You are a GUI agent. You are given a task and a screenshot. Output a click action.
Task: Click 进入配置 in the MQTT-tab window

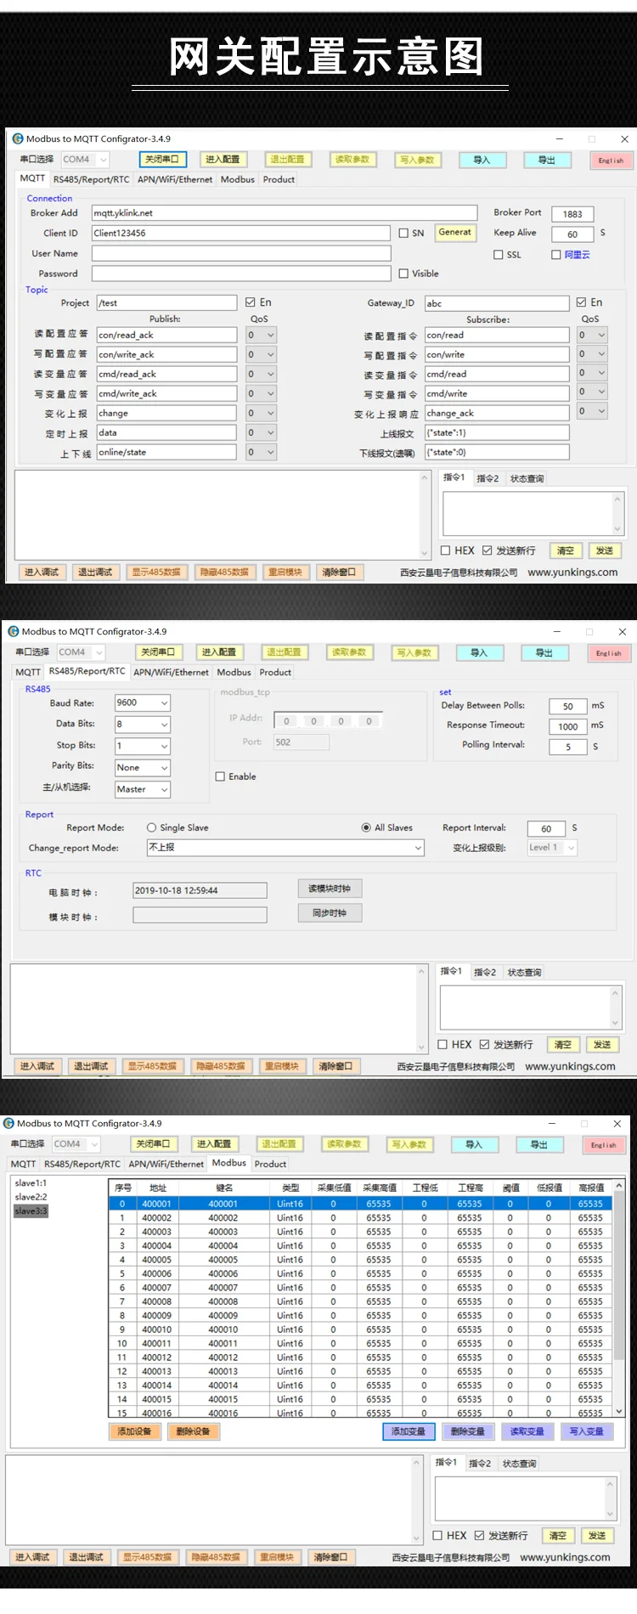(223, 160)
